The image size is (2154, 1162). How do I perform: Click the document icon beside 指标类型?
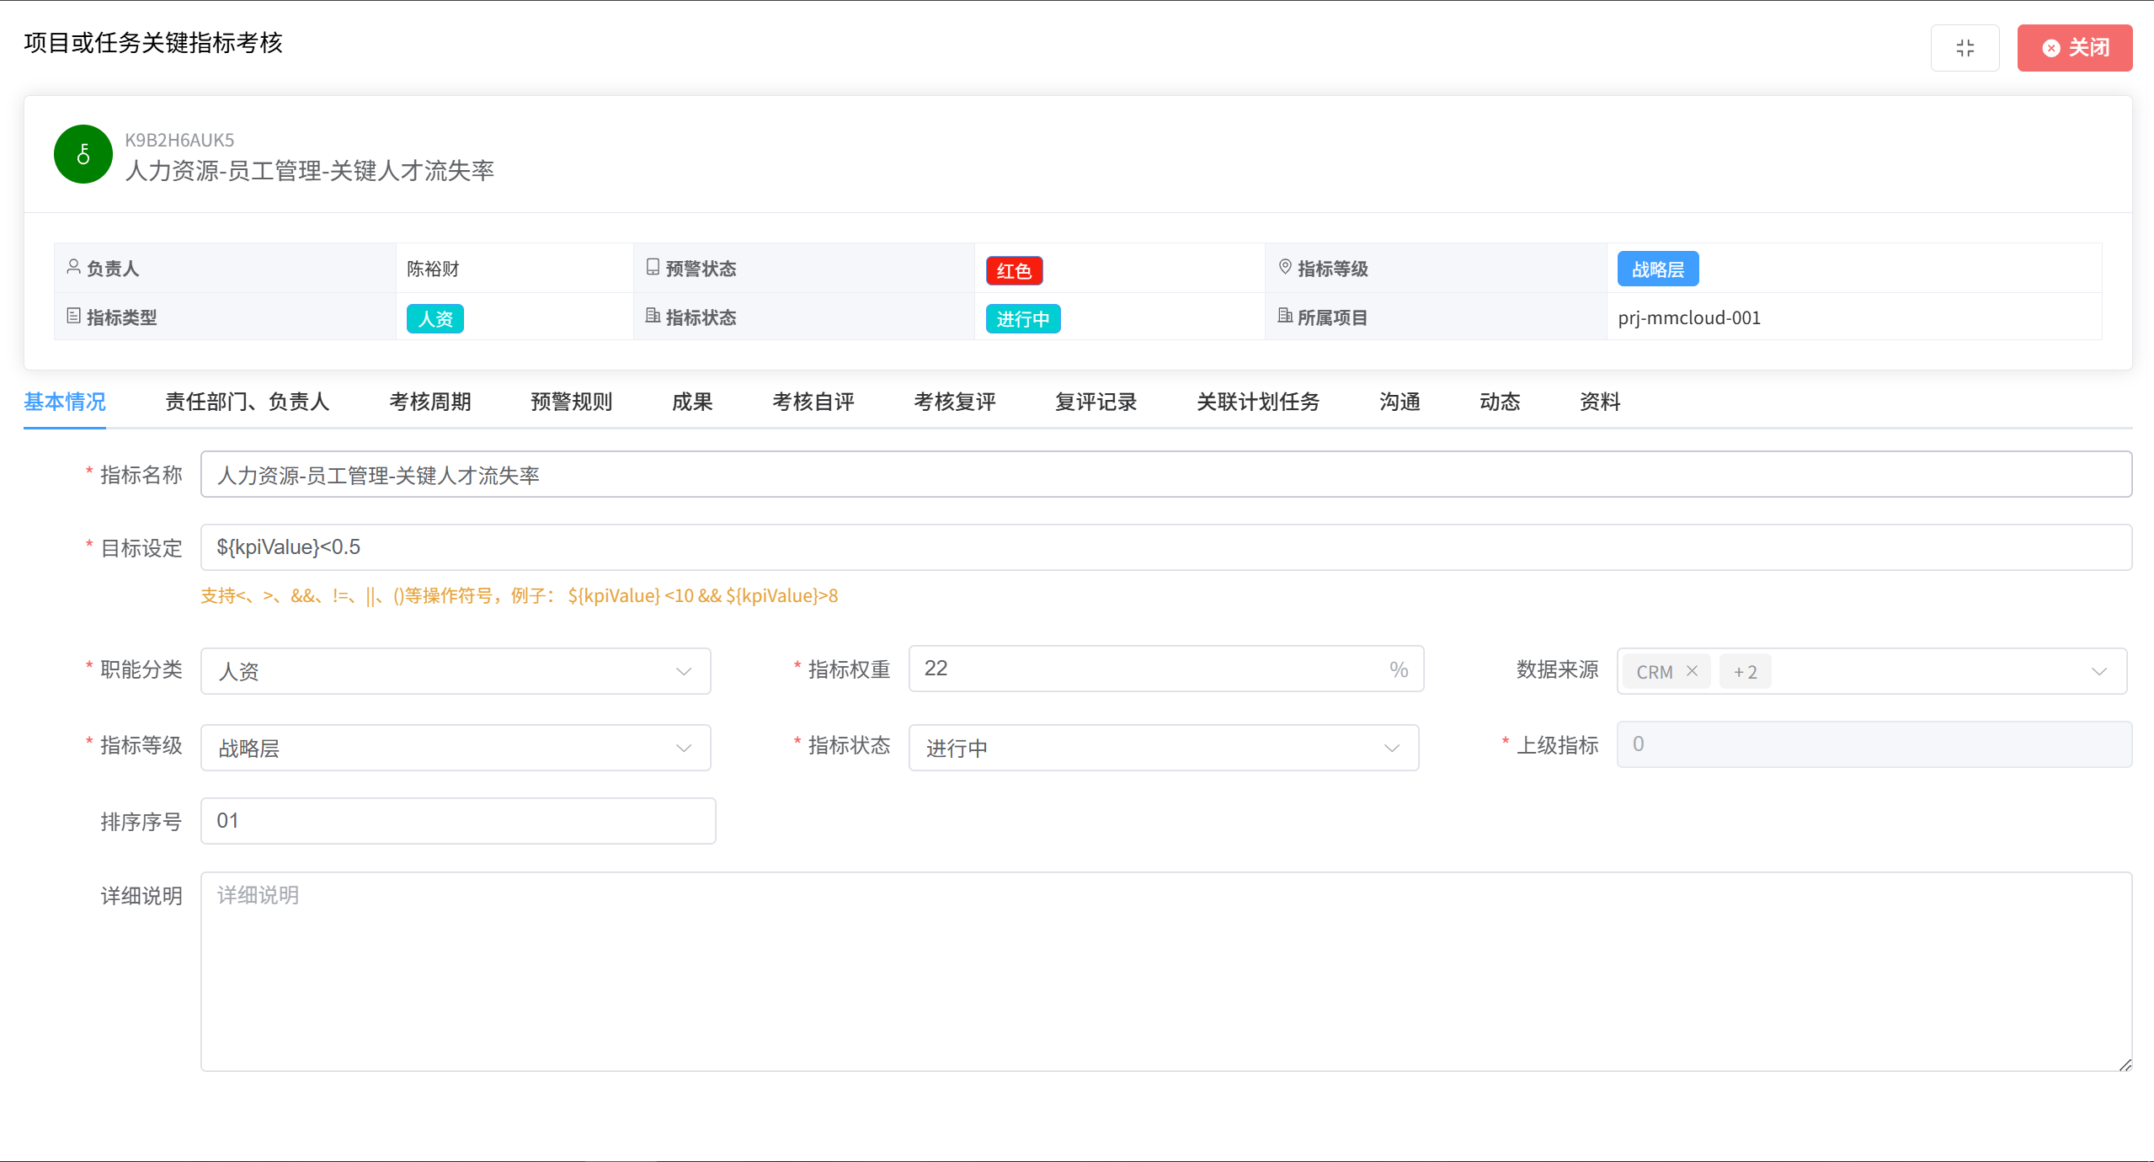[74, 317]
